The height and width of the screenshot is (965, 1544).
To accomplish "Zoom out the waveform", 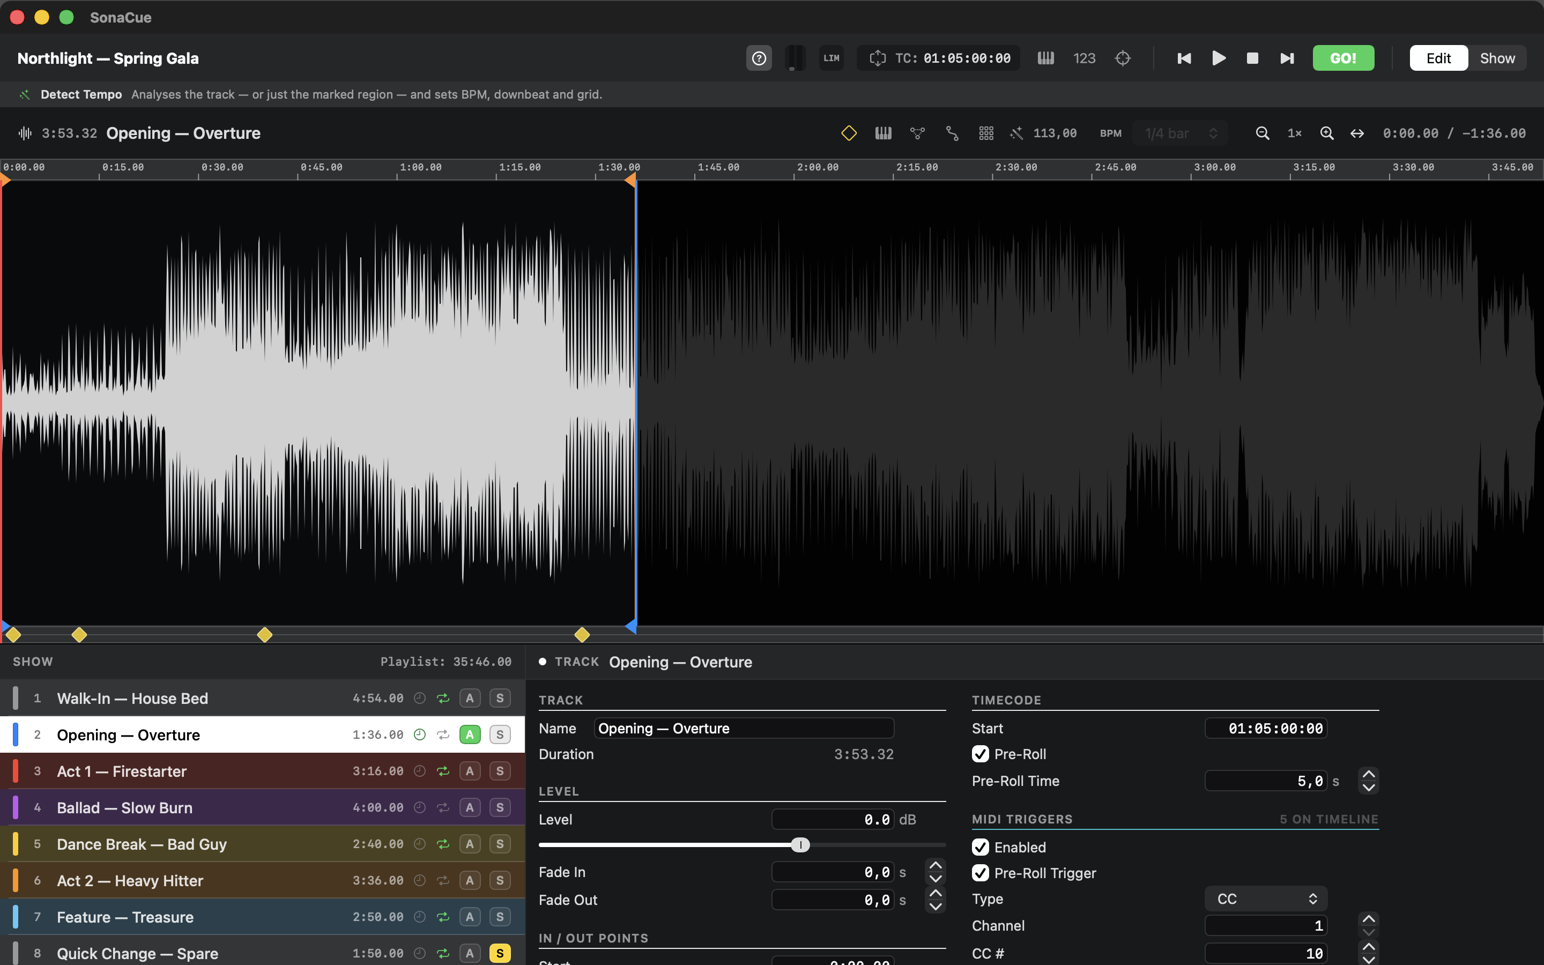I will tap(1262, 133).
